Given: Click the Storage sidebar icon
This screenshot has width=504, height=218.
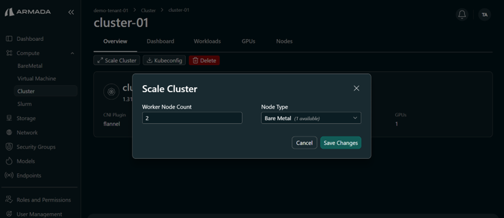Looking at the screenshot, I should (x=9, y=118).
